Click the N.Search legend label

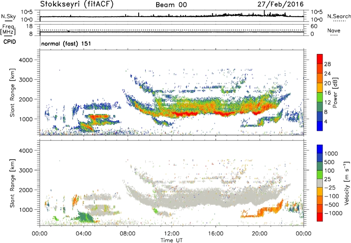pyautogui.click(x=339, y=16)
